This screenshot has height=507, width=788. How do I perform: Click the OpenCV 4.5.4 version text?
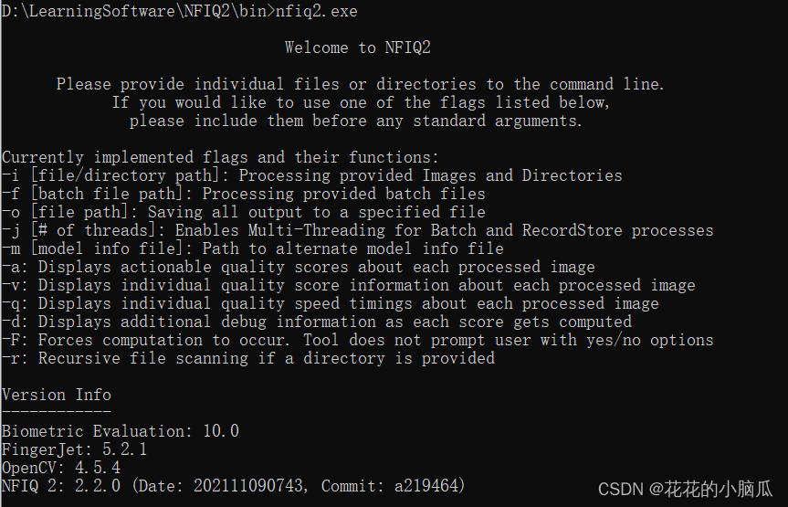point(61,468)
